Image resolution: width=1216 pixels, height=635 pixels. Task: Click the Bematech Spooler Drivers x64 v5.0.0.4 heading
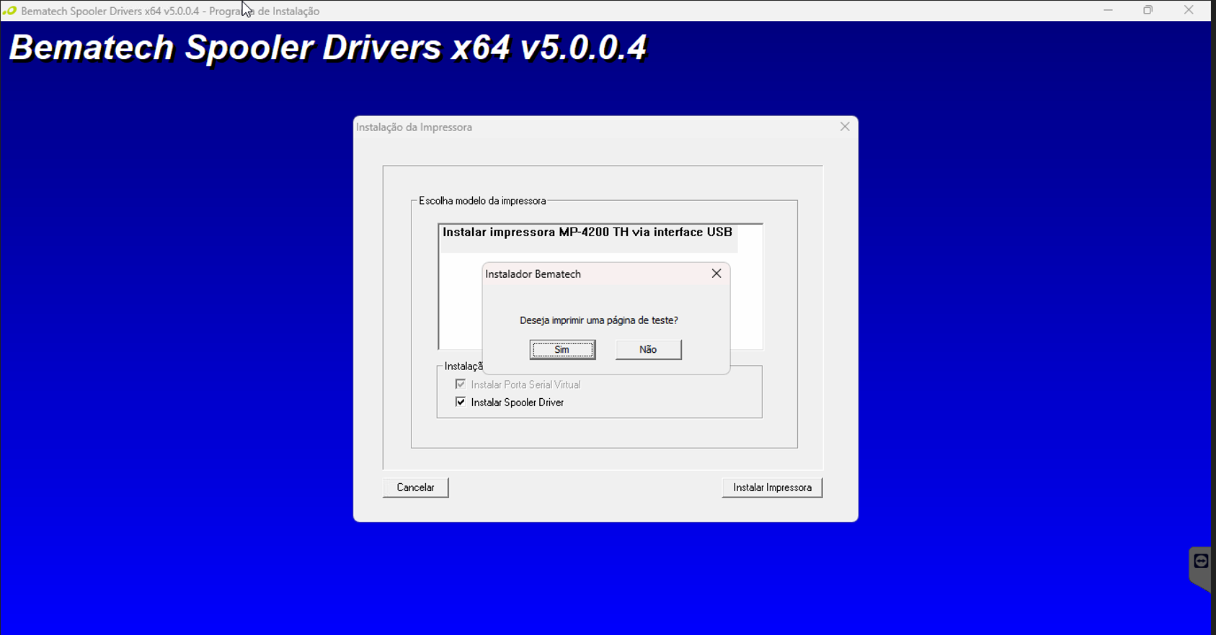[328, 48]
